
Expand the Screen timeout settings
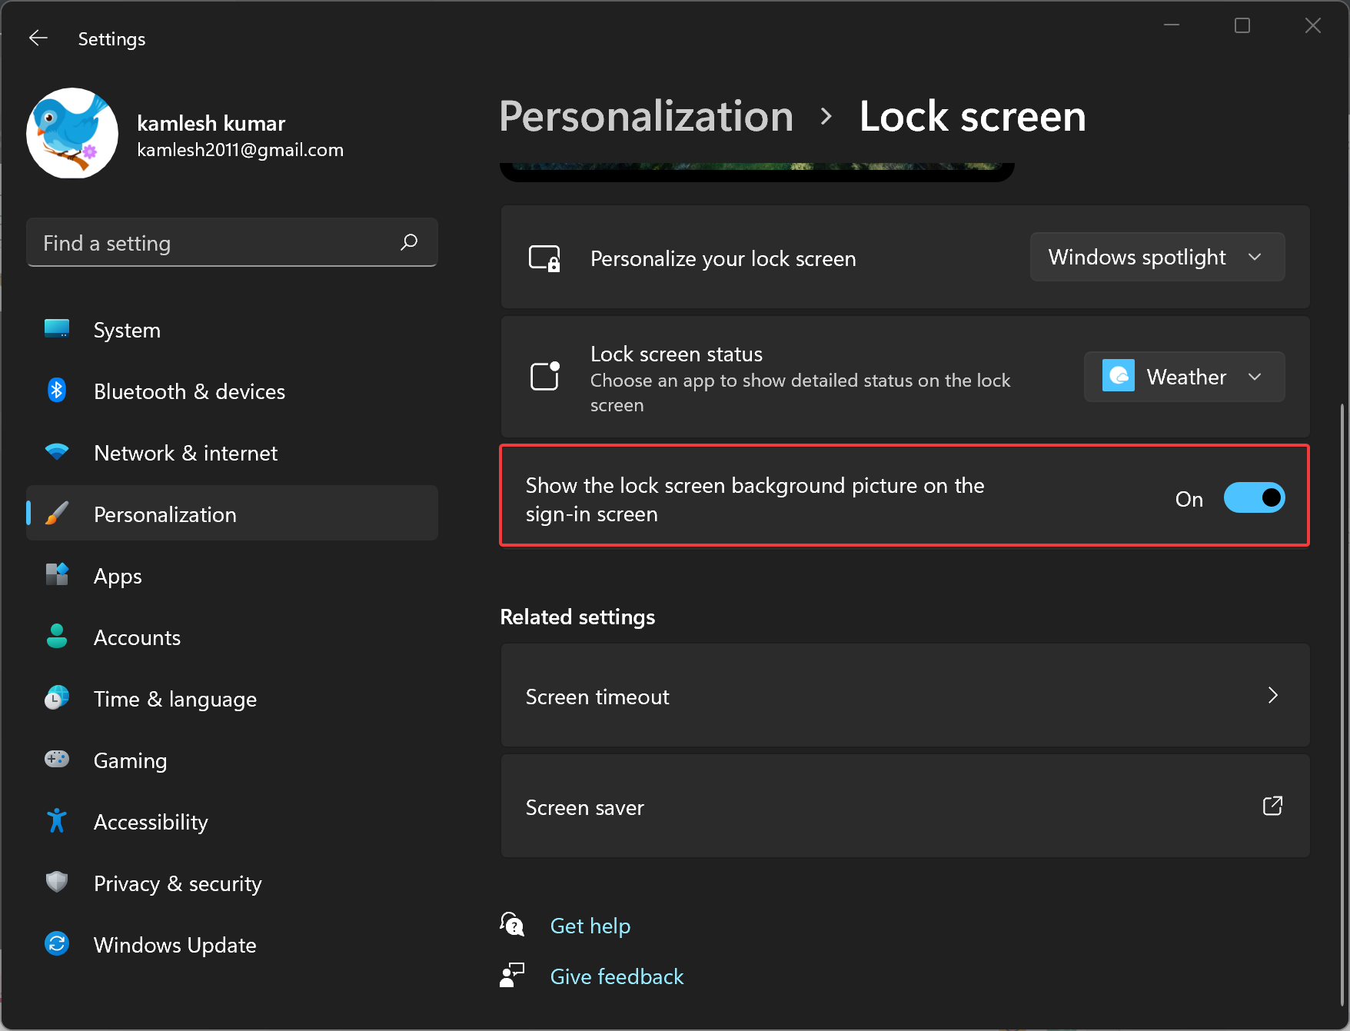click(903, 696)
